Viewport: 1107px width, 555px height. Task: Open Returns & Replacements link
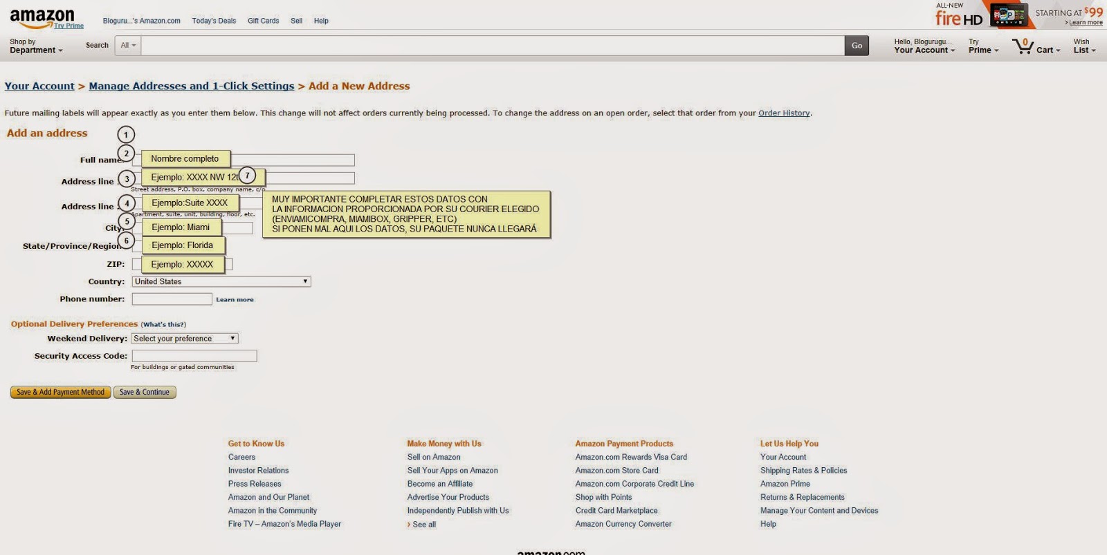click(803, 498)
